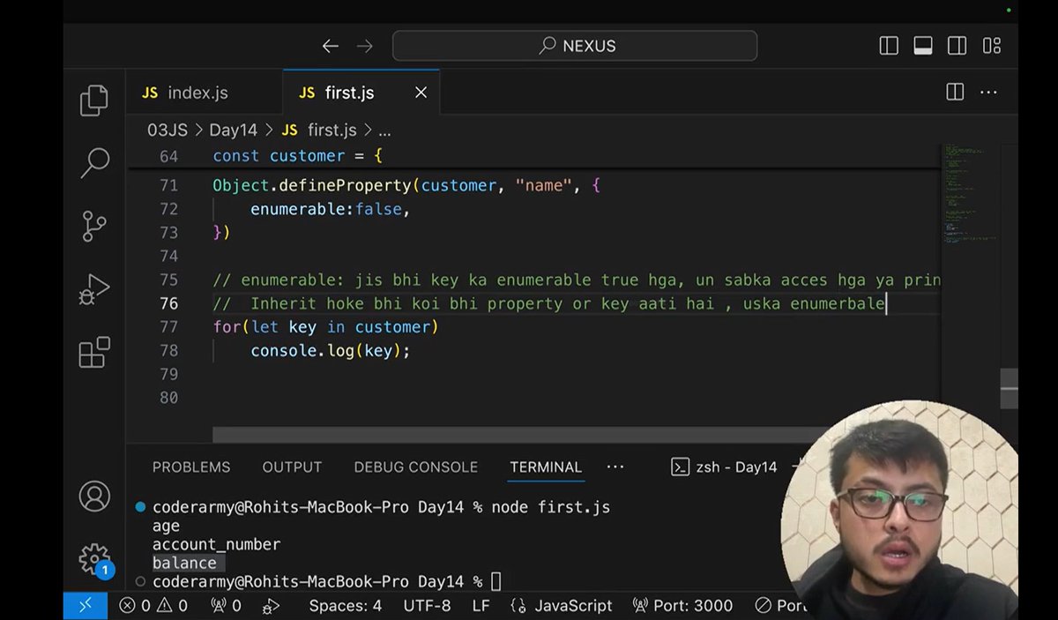1058x620 pixels.
Task: Click JavaScript language mode in the status bar
Action: coord(572,606)
